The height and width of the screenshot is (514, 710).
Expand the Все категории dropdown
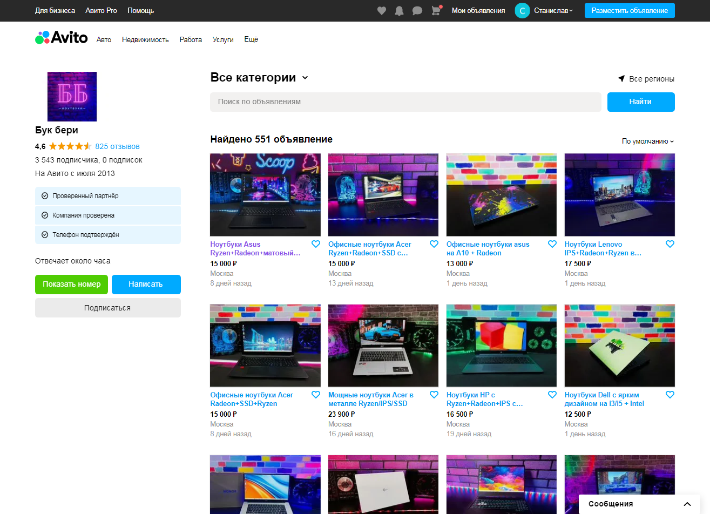pyautogui.click(x=259, y=78)
